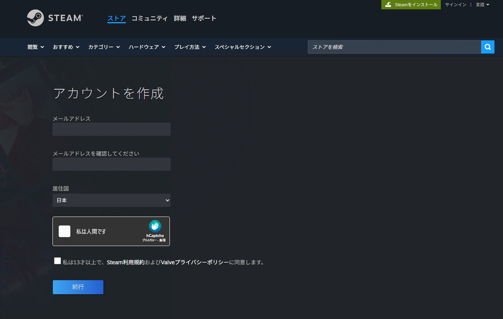
Task: Click the hCaptcha hand logo
Action: (155, 226)
